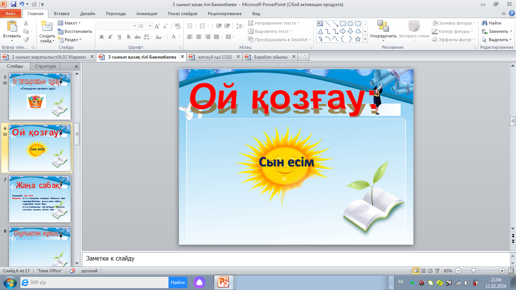
Task: Start slide show view from status bar
Action: point(437,271)
